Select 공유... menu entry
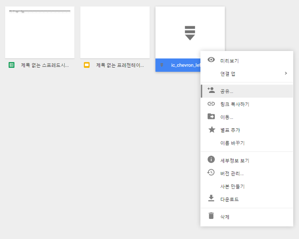Image resolution: width=299 pixels, height=239 pixels. coord(247,91)
